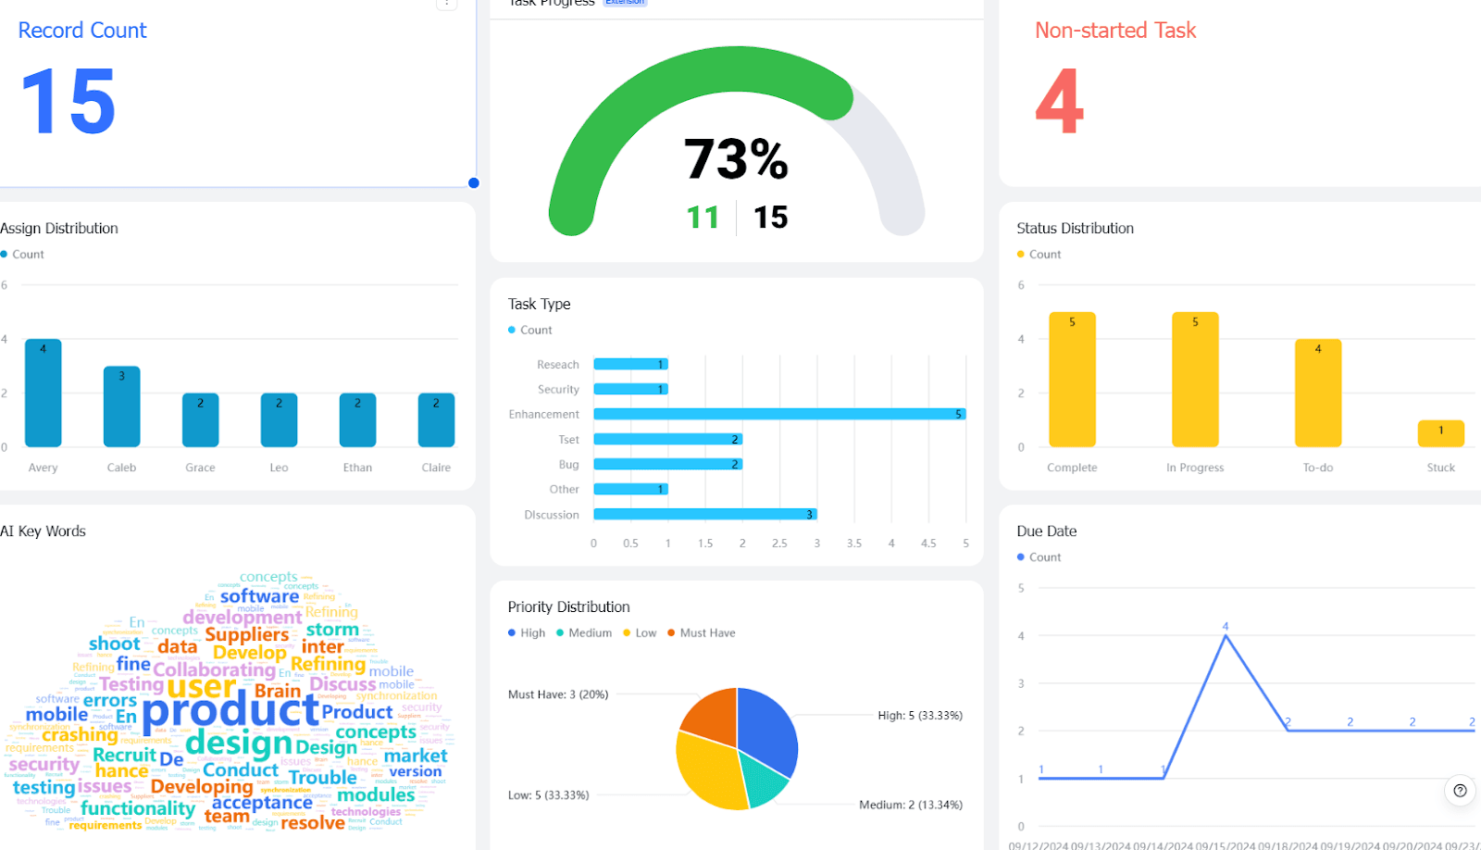1481x850 pixels.
Task: Click the 'Medium: 2 (13.34%)' pie label
Action: point(911,806)
